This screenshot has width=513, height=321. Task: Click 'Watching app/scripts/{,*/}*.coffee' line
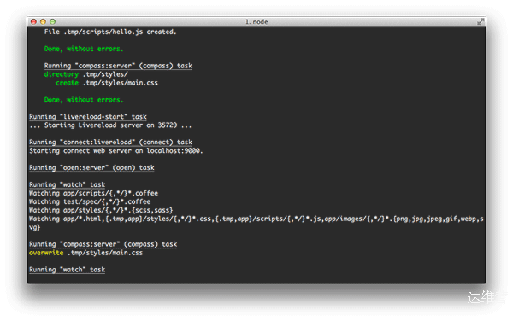[x=93, y=193]
